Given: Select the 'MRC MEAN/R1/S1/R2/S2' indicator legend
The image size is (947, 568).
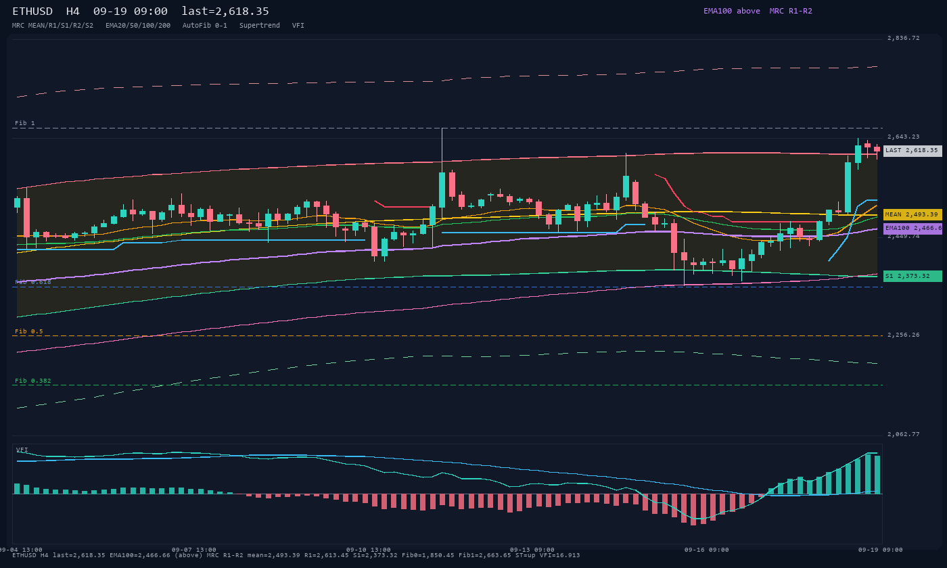Looking at the screenshot, I should pyautogui.click(x=53, y=26).
